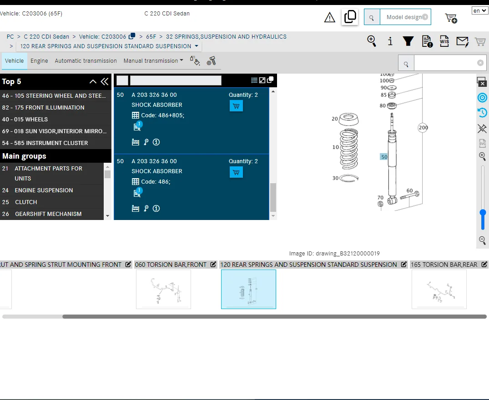Image resolution: width=489 pixels, height=400 pixels.
Task: Edit note icon next to 120 REAR SPRINGS title
Action: (403, 265)
